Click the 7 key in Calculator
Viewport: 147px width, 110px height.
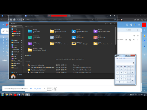[x=118, y=73]
